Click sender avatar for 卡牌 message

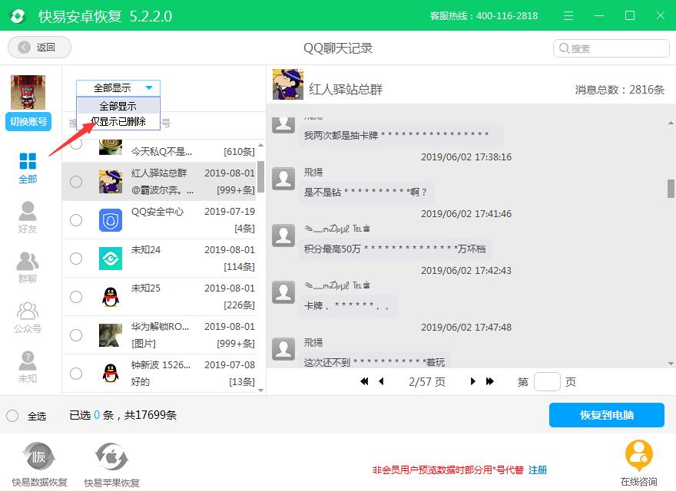click(283, 292)
